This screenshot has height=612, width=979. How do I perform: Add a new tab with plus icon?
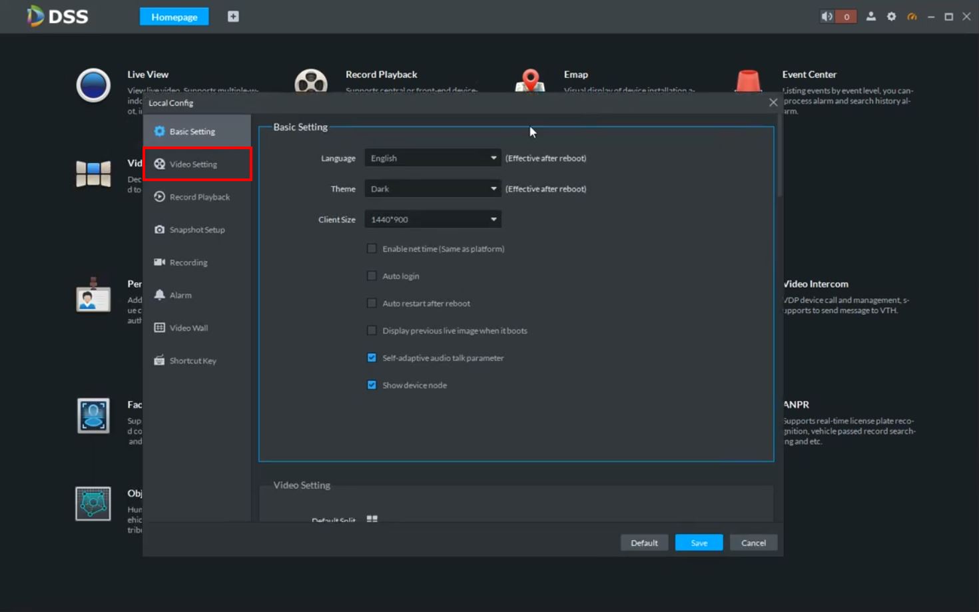coord(233,17)
